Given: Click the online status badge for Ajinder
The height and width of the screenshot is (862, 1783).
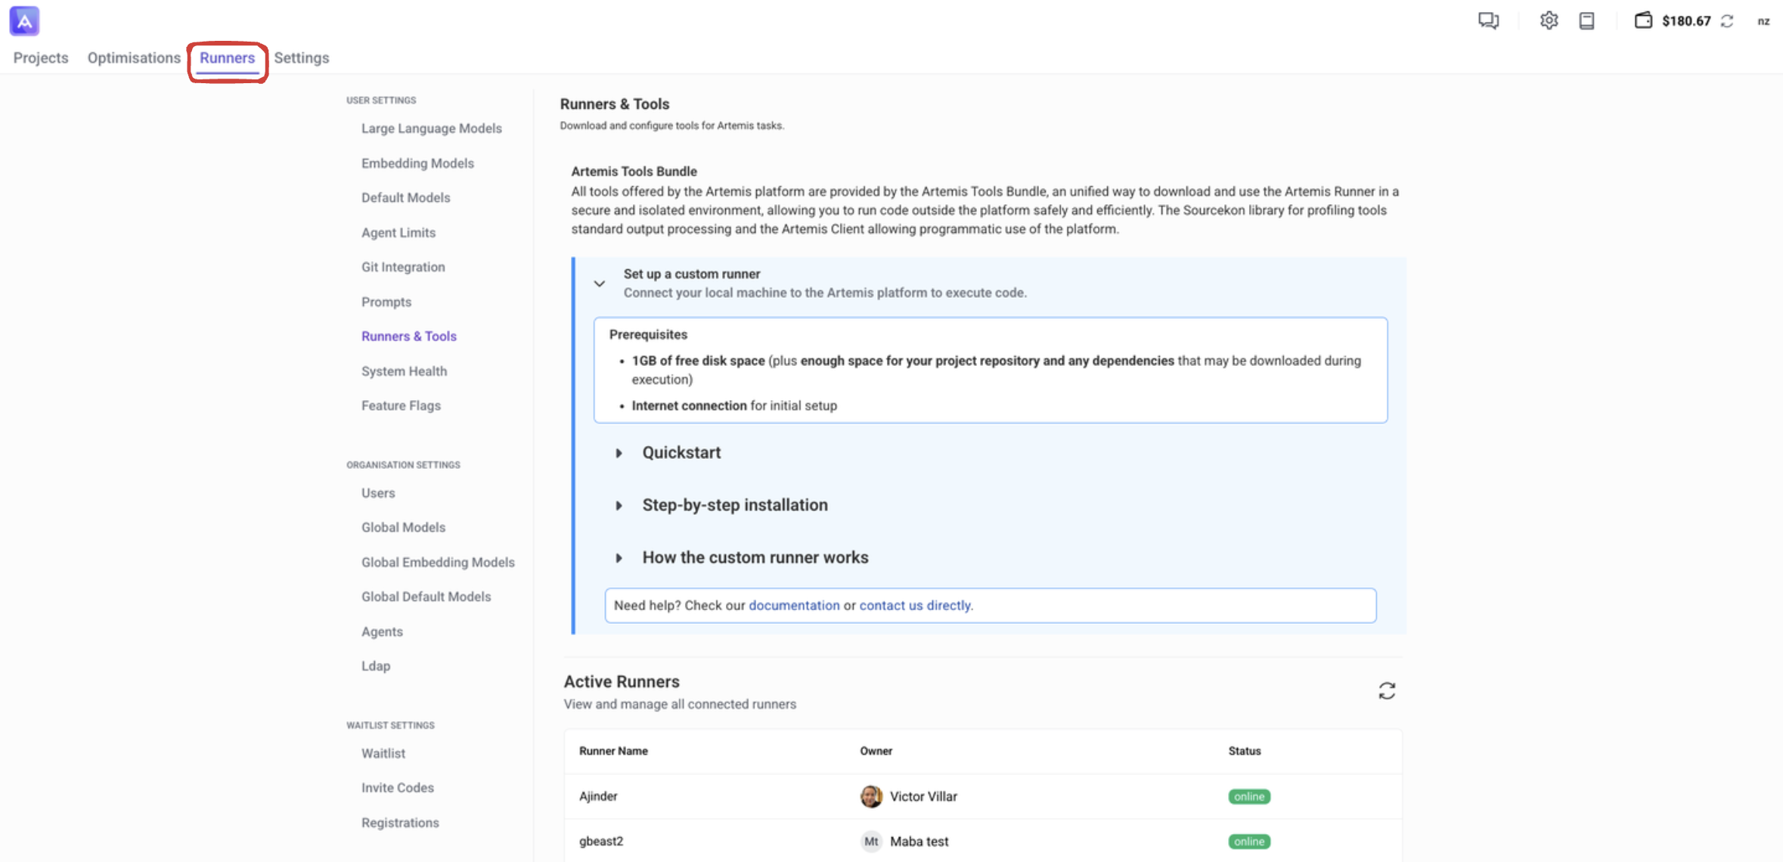Looking at the screenshot, I should click(x=1248, y=796).
